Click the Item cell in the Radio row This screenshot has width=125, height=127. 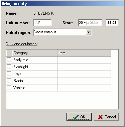(x=84, y=81)
